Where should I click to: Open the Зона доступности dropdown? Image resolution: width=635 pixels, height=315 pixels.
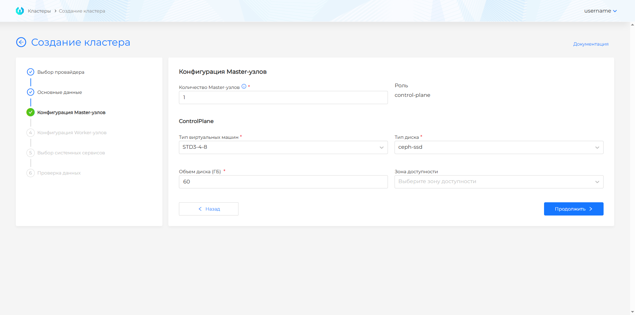click(499, 182)
